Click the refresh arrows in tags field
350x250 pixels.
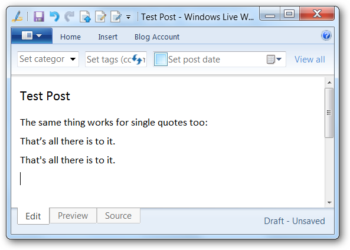pos(137,59)
